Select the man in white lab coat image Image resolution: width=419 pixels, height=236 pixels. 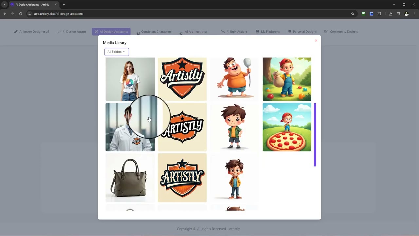[130, 127]
